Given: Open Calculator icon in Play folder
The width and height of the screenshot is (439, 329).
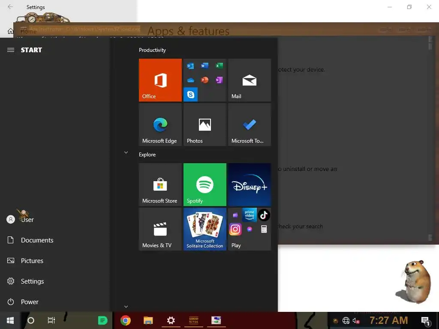Looking at the screenshot, I should [x=264, y=230].
